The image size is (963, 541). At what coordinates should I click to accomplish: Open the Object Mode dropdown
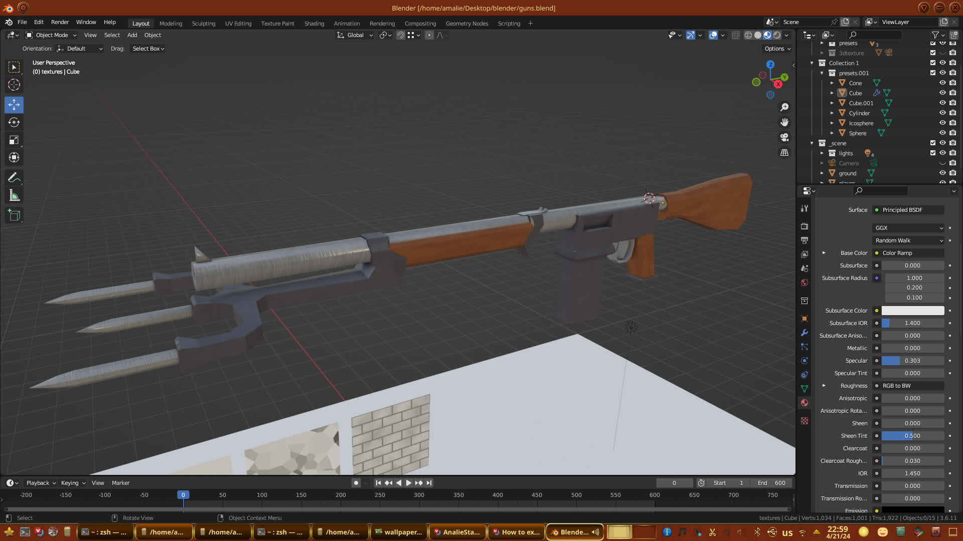click(x=51, y=35)
